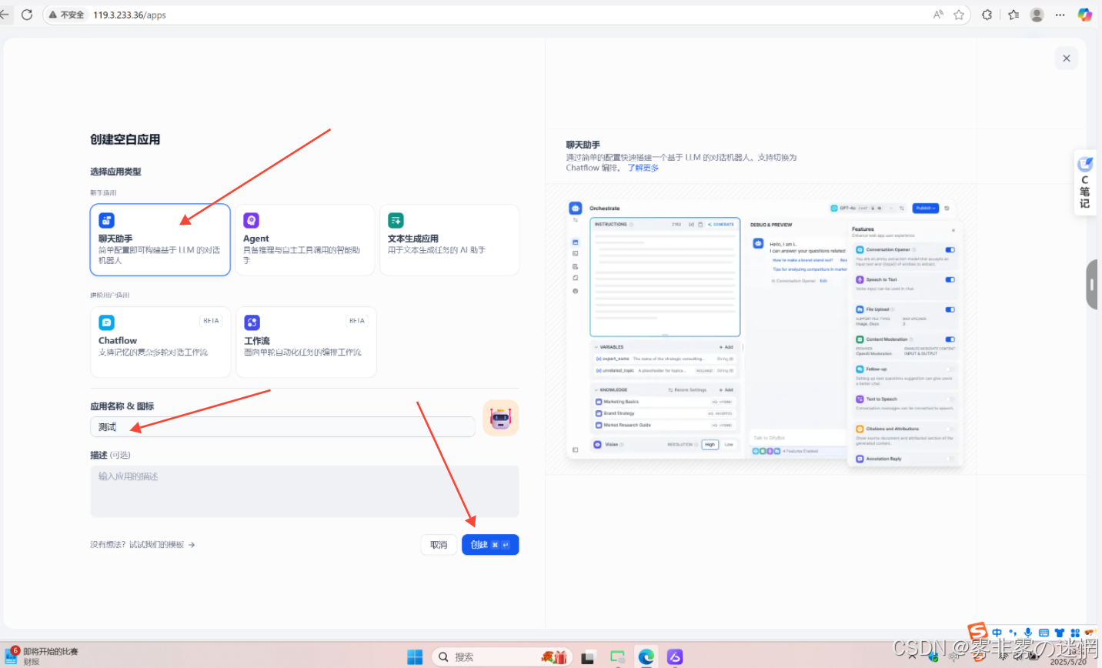Select the Agent app type card
Screen dimensions: 1102x668
click(x=305, y=239)
